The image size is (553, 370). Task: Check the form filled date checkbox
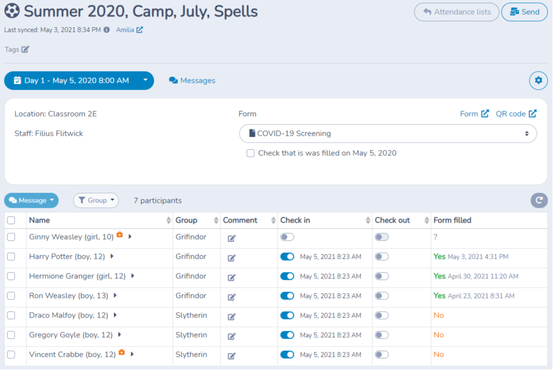250,153
